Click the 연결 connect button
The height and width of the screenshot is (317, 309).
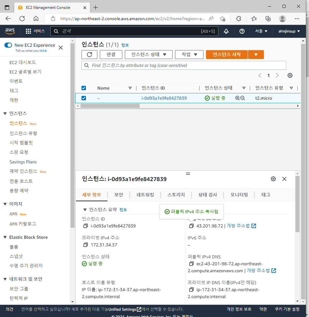click(111, 55)
